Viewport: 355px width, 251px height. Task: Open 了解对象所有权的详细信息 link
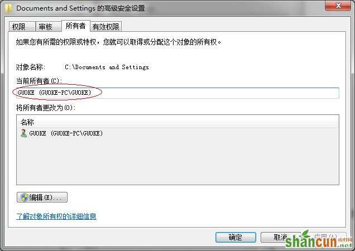click(x=56, y=216)
